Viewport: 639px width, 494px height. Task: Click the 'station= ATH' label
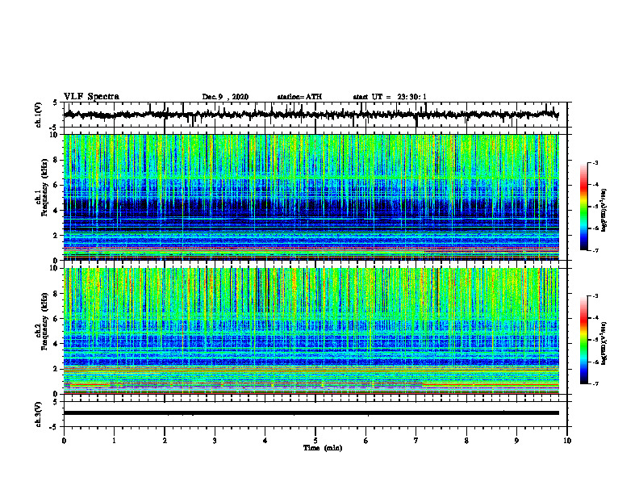coord(299,97)
